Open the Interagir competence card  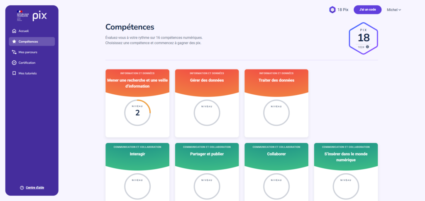point(137,172)
